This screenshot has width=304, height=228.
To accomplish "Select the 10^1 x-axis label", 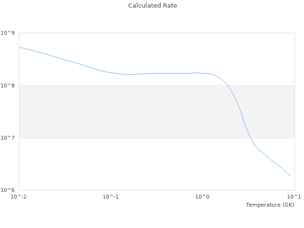I will tap(294, 197).
